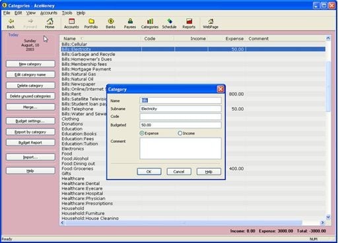Image resolution: width=338 pixels, height=243 pixels.
Task: Click inside the Comment text area
Action: click(180, 148)
